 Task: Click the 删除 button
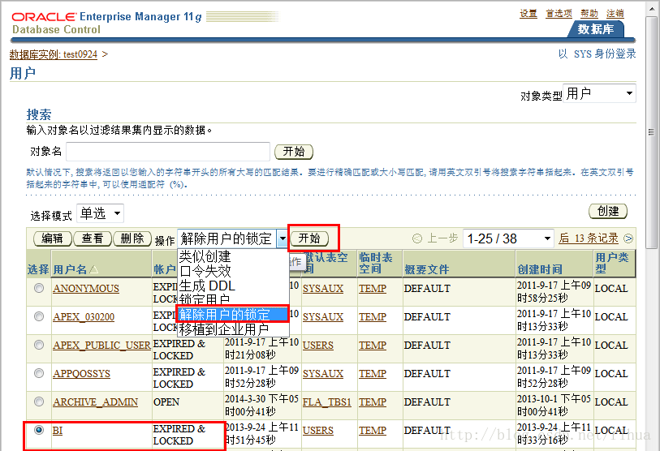click(x=132, y=238)
